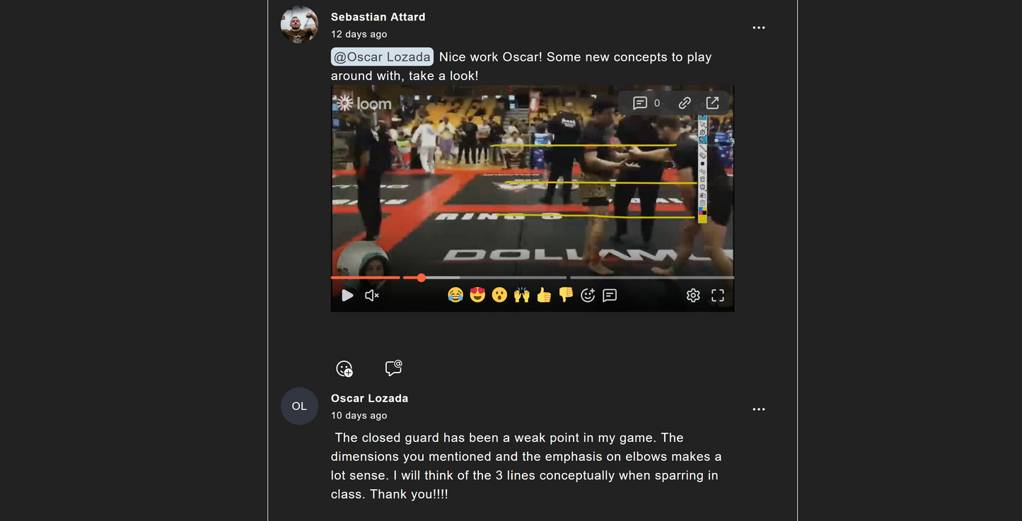Image resolution: width=1022 pixels, height=521 pixels.
Task: React with the laughing-crying emoji
Action: click(x=455, y=295)
